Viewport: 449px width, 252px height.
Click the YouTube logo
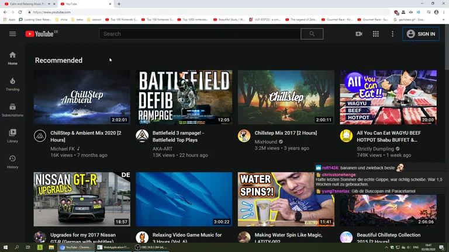pyautogui.click(x=42, y=34)
